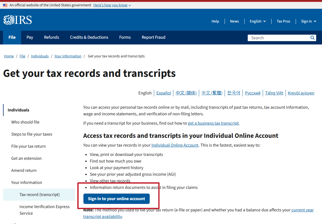The width and height of the screenshot is (322, 224).
Task: Switch page language to Kreyòl ayisyen
Action: coord(301,93)
